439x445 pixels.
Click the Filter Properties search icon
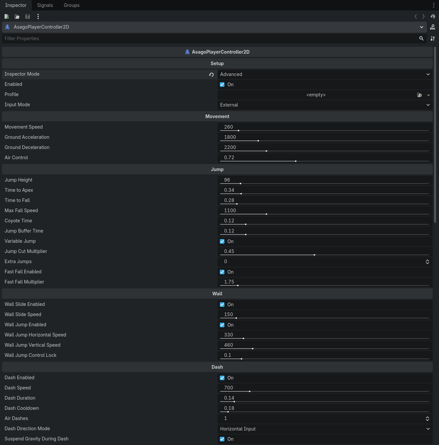pos(421,38)
